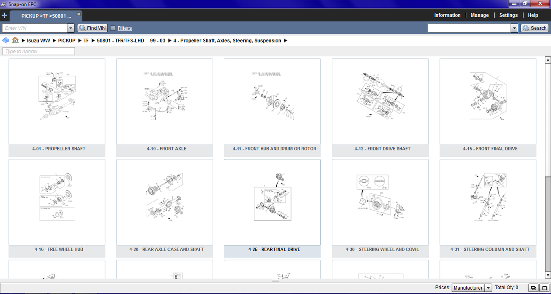The image size is (551, 294).
Task: Click the '4-01 - PROPELLER SHAFT' caption
Action: coord(59,149)
